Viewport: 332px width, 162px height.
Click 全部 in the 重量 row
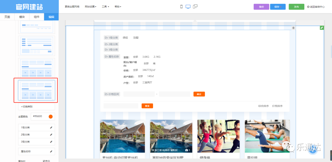(136, 57)
